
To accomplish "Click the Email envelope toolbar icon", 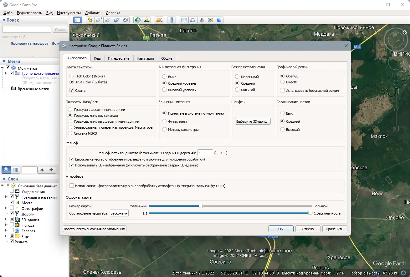I will pos(184,20).
